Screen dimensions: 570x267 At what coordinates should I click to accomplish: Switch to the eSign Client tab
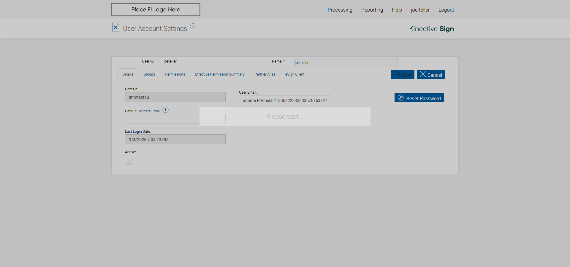[x=295, y=74]
